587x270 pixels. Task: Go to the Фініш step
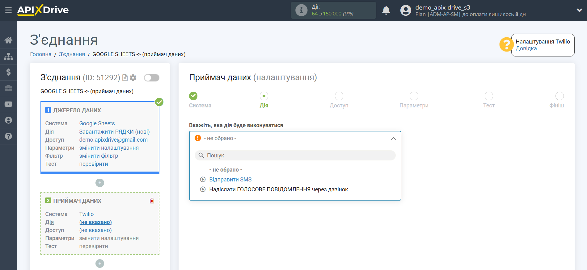coord(560,96)
